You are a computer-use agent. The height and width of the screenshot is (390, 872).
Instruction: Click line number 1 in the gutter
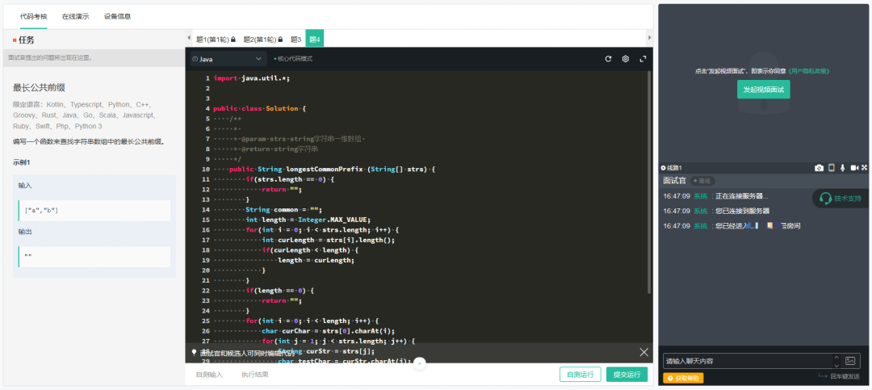[x=208, y=78]
